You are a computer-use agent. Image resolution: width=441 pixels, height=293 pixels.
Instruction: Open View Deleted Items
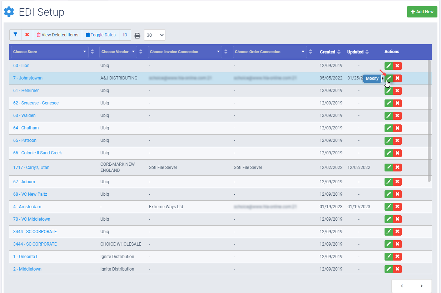click(x=58, y=35)
